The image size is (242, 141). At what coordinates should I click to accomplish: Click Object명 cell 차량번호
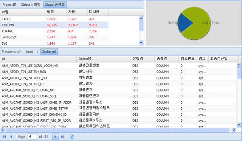click(85, 77)
